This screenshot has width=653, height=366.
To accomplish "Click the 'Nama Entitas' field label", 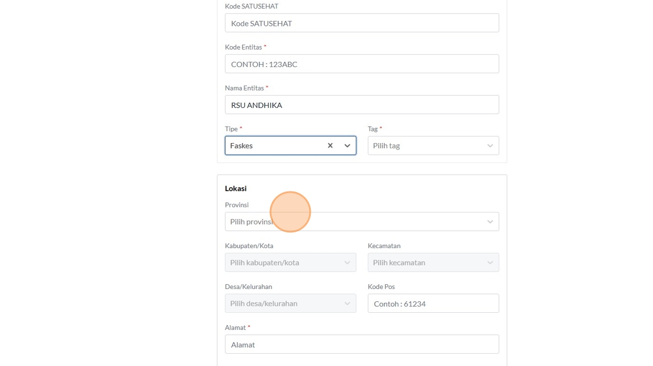I will 244,88.
